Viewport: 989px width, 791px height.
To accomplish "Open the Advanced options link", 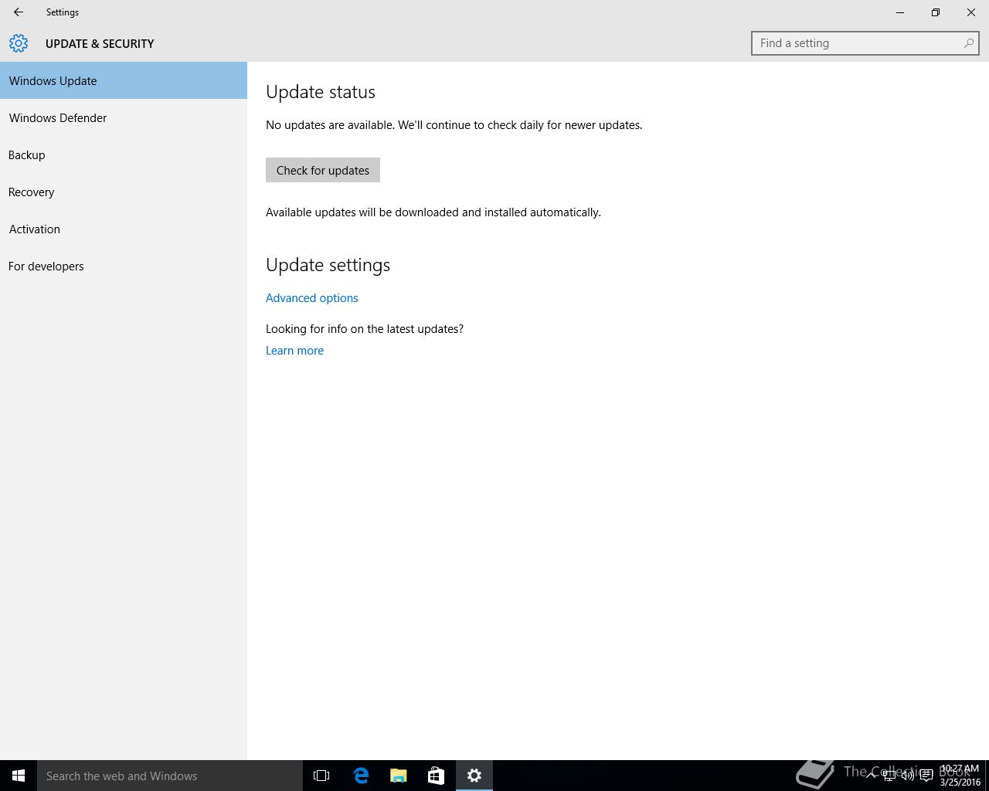I will coord(312,298).
